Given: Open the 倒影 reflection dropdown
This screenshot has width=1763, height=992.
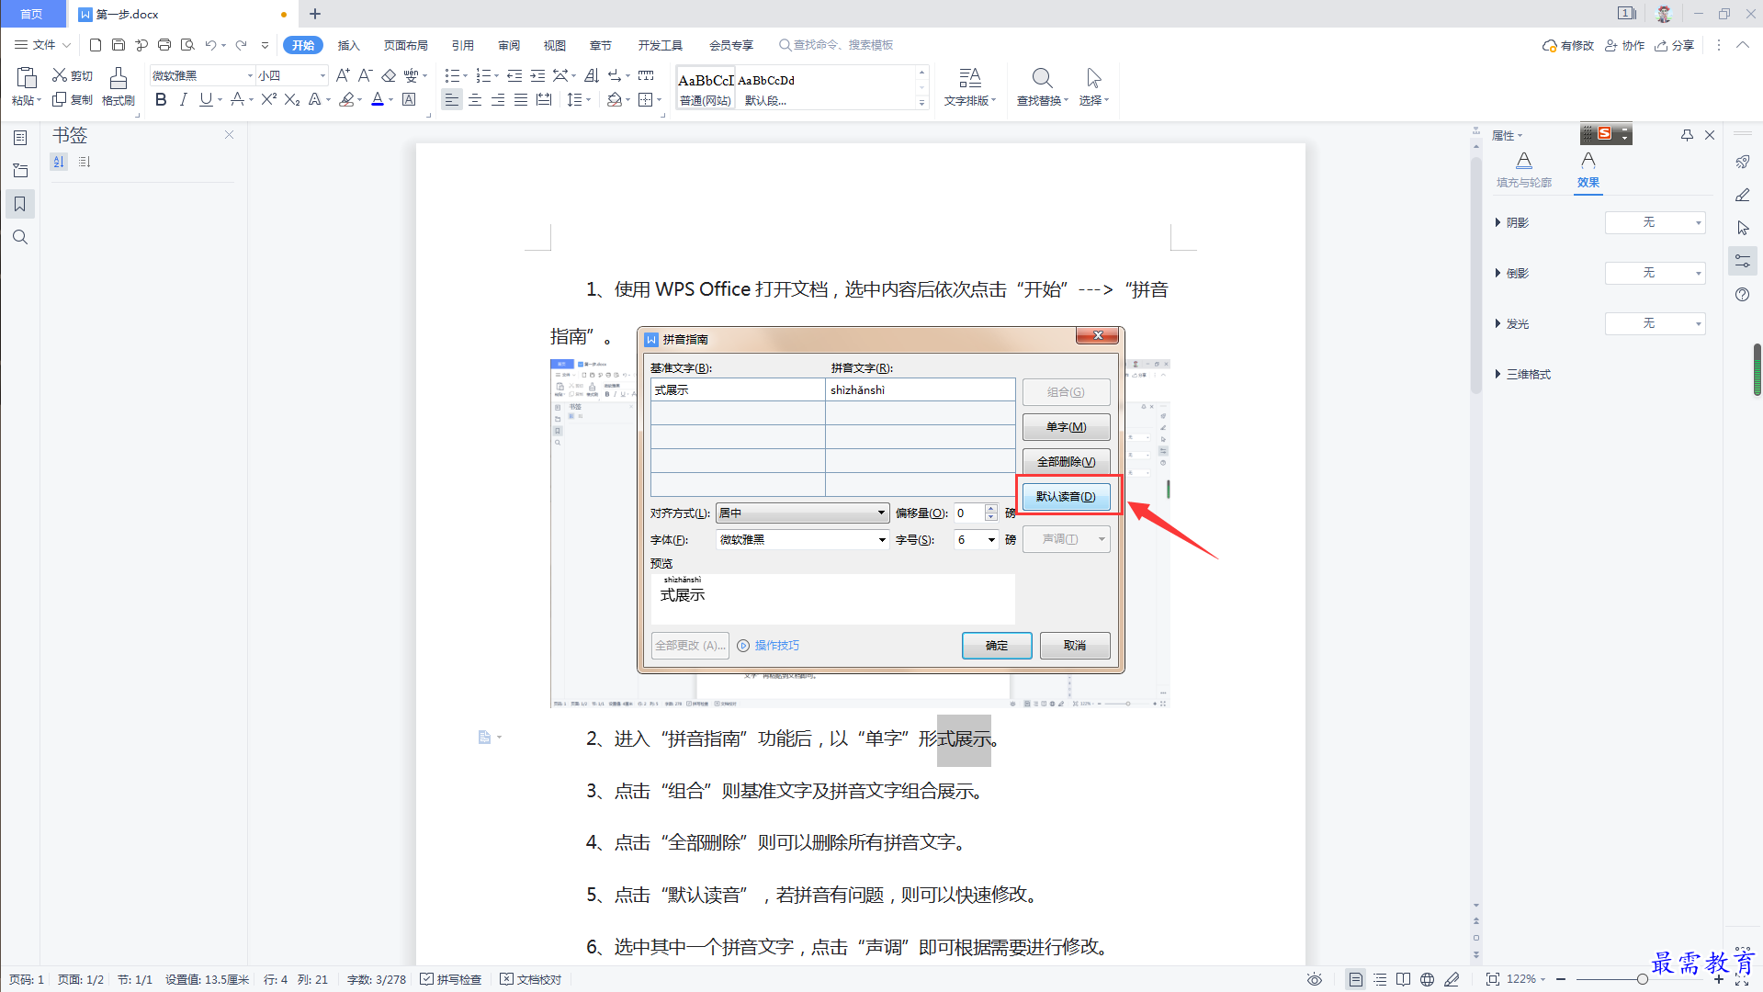Looking at the screenshot, I should [1655, 273].
